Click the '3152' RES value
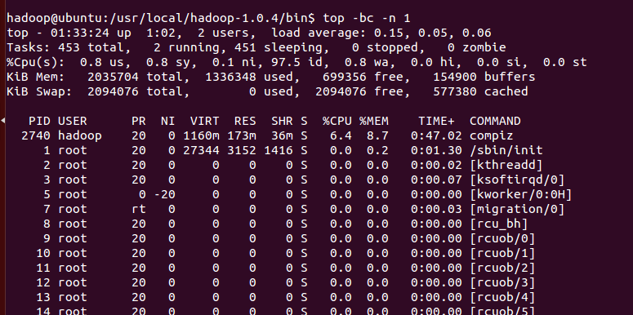The width and height of the screenshot is (633, 315). [x=242, y=150]
